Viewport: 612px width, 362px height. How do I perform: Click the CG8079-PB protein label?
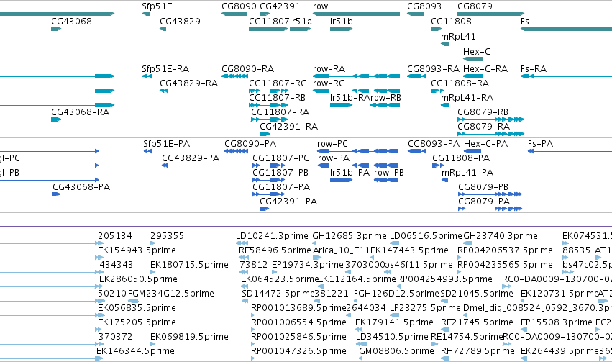pyautogui.click(x=483, y=187)
